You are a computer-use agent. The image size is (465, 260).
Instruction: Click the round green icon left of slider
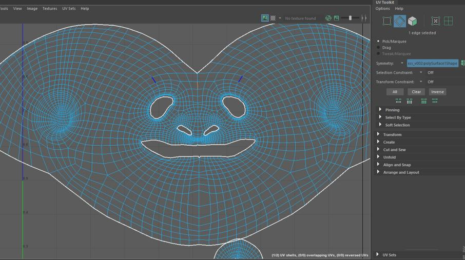pyautogui.click(x=328, y=18)
